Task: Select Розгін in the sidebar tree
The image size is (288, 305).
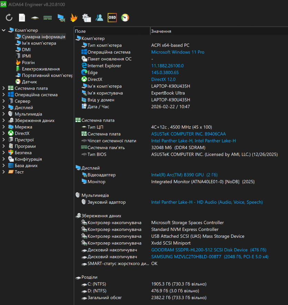Action: (28, 62)
